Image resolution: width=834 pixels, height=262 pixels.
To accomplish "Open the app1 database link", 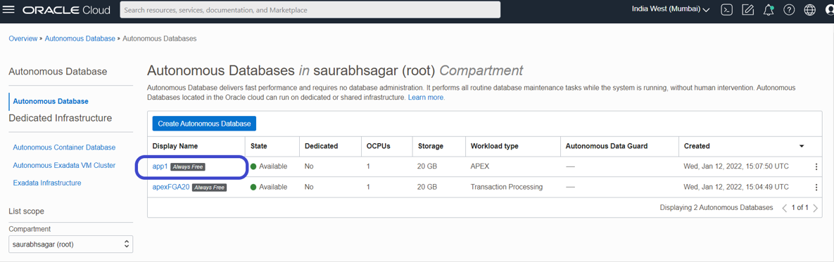I will pyautogui.click(x=160, y=166).
